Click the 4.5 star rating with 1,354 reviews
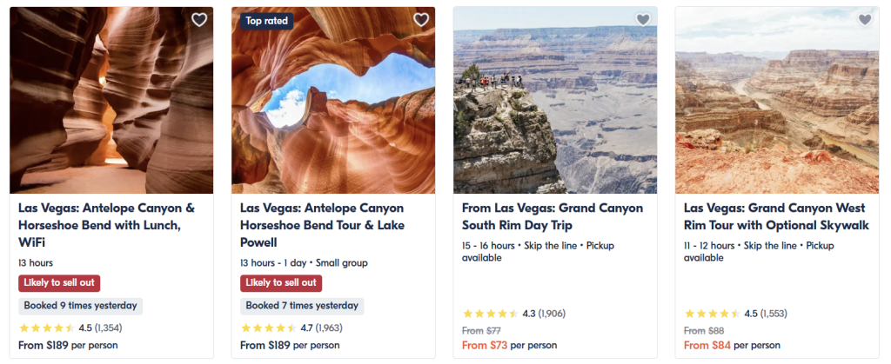The height and width of the screenshot is (364, 891). coord(68,328)
